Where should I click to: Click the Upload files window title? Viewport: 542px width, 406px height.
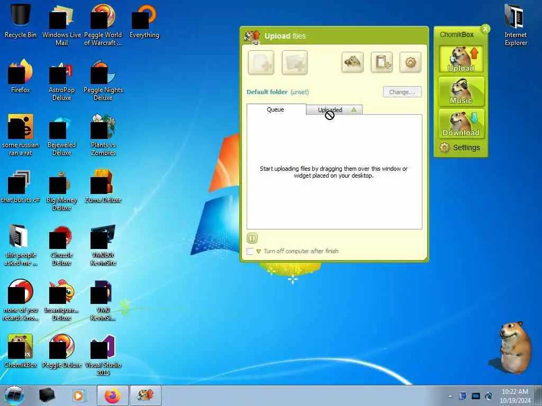pyautogui.click(x=285, y=36)
